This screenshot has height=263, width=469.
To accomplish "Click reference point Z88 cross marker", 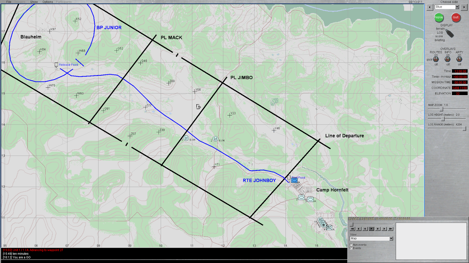I will (x=169, y=83).
